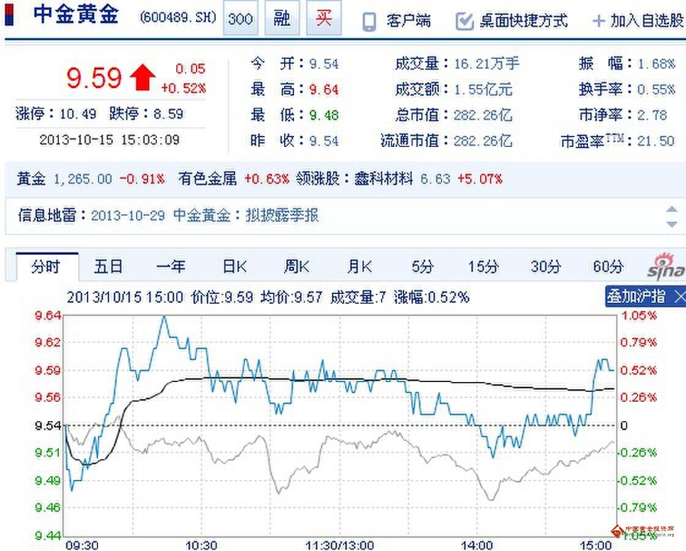The width and height of the screenshot is (686, 551).
Task: Click the 桌面快捷方式 checkmark icon
Action: pos(465,21)
